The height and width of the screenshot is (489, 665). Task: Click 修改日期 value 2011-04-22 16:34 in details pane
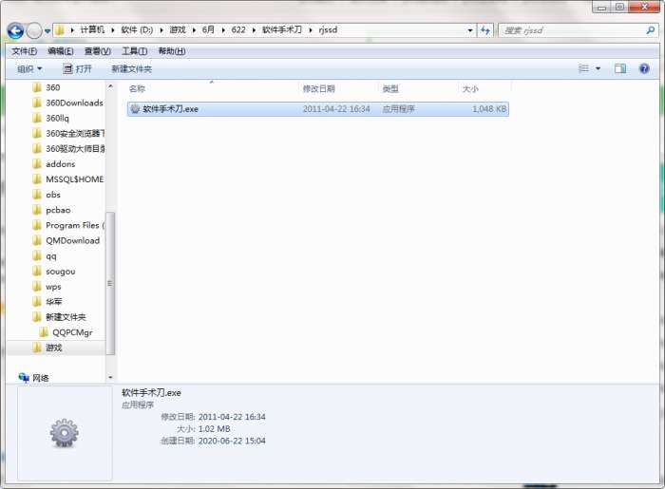(232, 417)
